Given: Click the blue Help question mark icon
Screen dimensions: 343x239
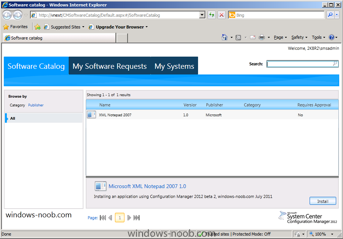Looking at the screenshot, I should pos(331,37).
